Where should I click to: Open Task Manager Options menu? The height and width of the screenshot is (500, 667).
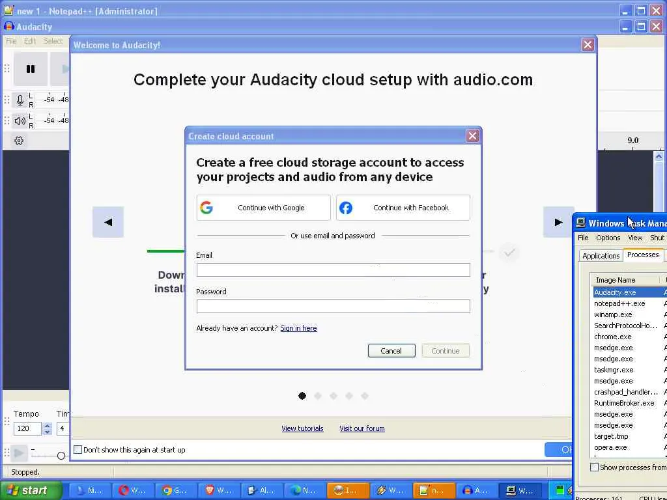(608, 238)
